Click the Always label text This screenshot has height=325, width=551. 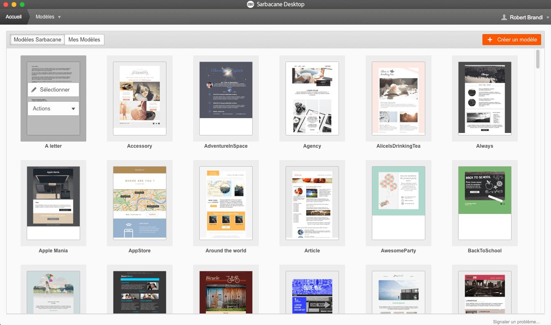(x=485, y=146)
